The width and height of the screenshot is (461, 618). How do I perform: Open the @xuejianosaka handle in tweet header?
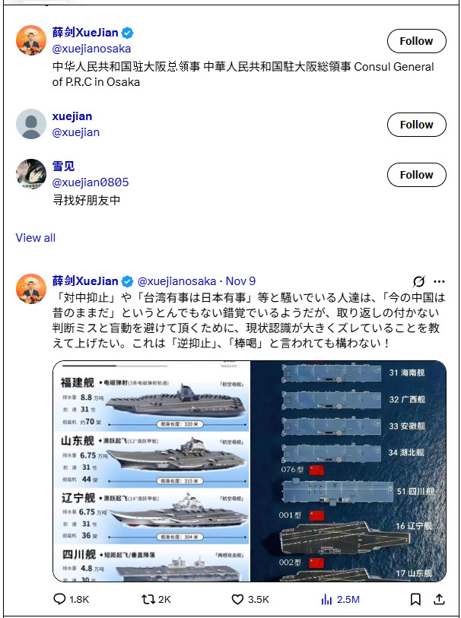click(x=176, y=281)
